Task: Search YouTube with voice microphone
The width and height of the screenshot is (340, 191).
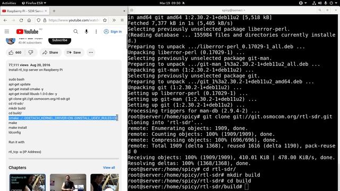Action: 86,32
